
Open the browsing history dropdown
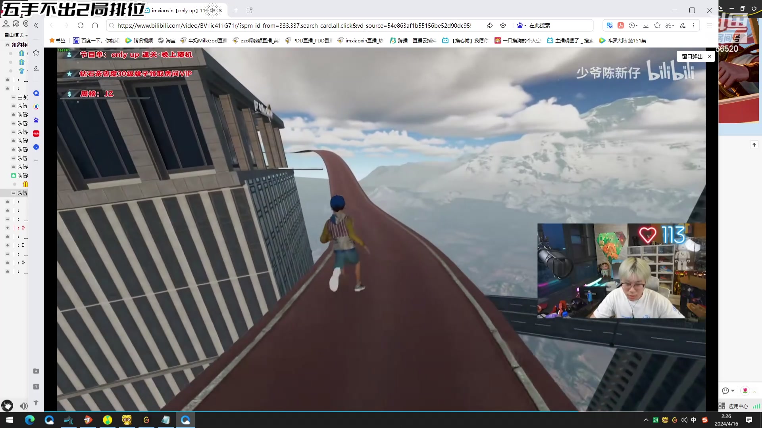(633, 25)
